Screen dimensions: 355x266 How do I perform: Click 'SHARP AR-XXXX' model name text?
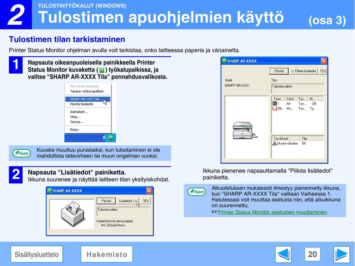[237, 85]
